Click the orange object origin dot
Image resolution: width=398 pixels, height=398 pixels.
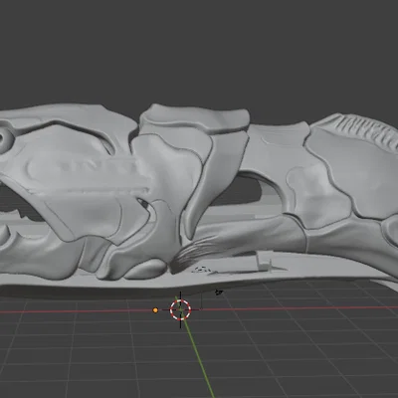coord(155,310)
